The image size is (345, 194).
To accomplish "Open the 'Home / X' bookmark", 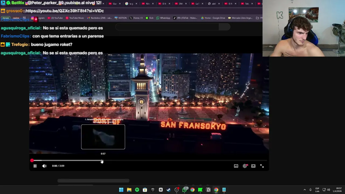I will [136, 18].
